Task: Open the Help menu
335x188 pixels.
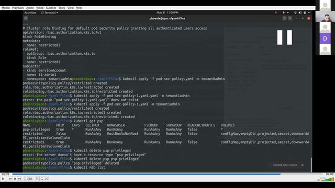Action: click(x=79, y=8)
